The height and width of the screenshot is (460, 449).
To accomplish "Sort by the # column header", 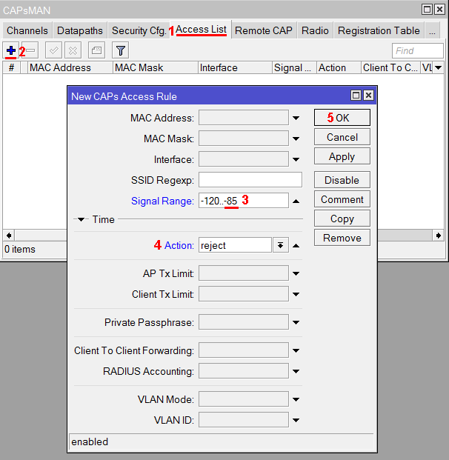I will [x=11, y=67].
